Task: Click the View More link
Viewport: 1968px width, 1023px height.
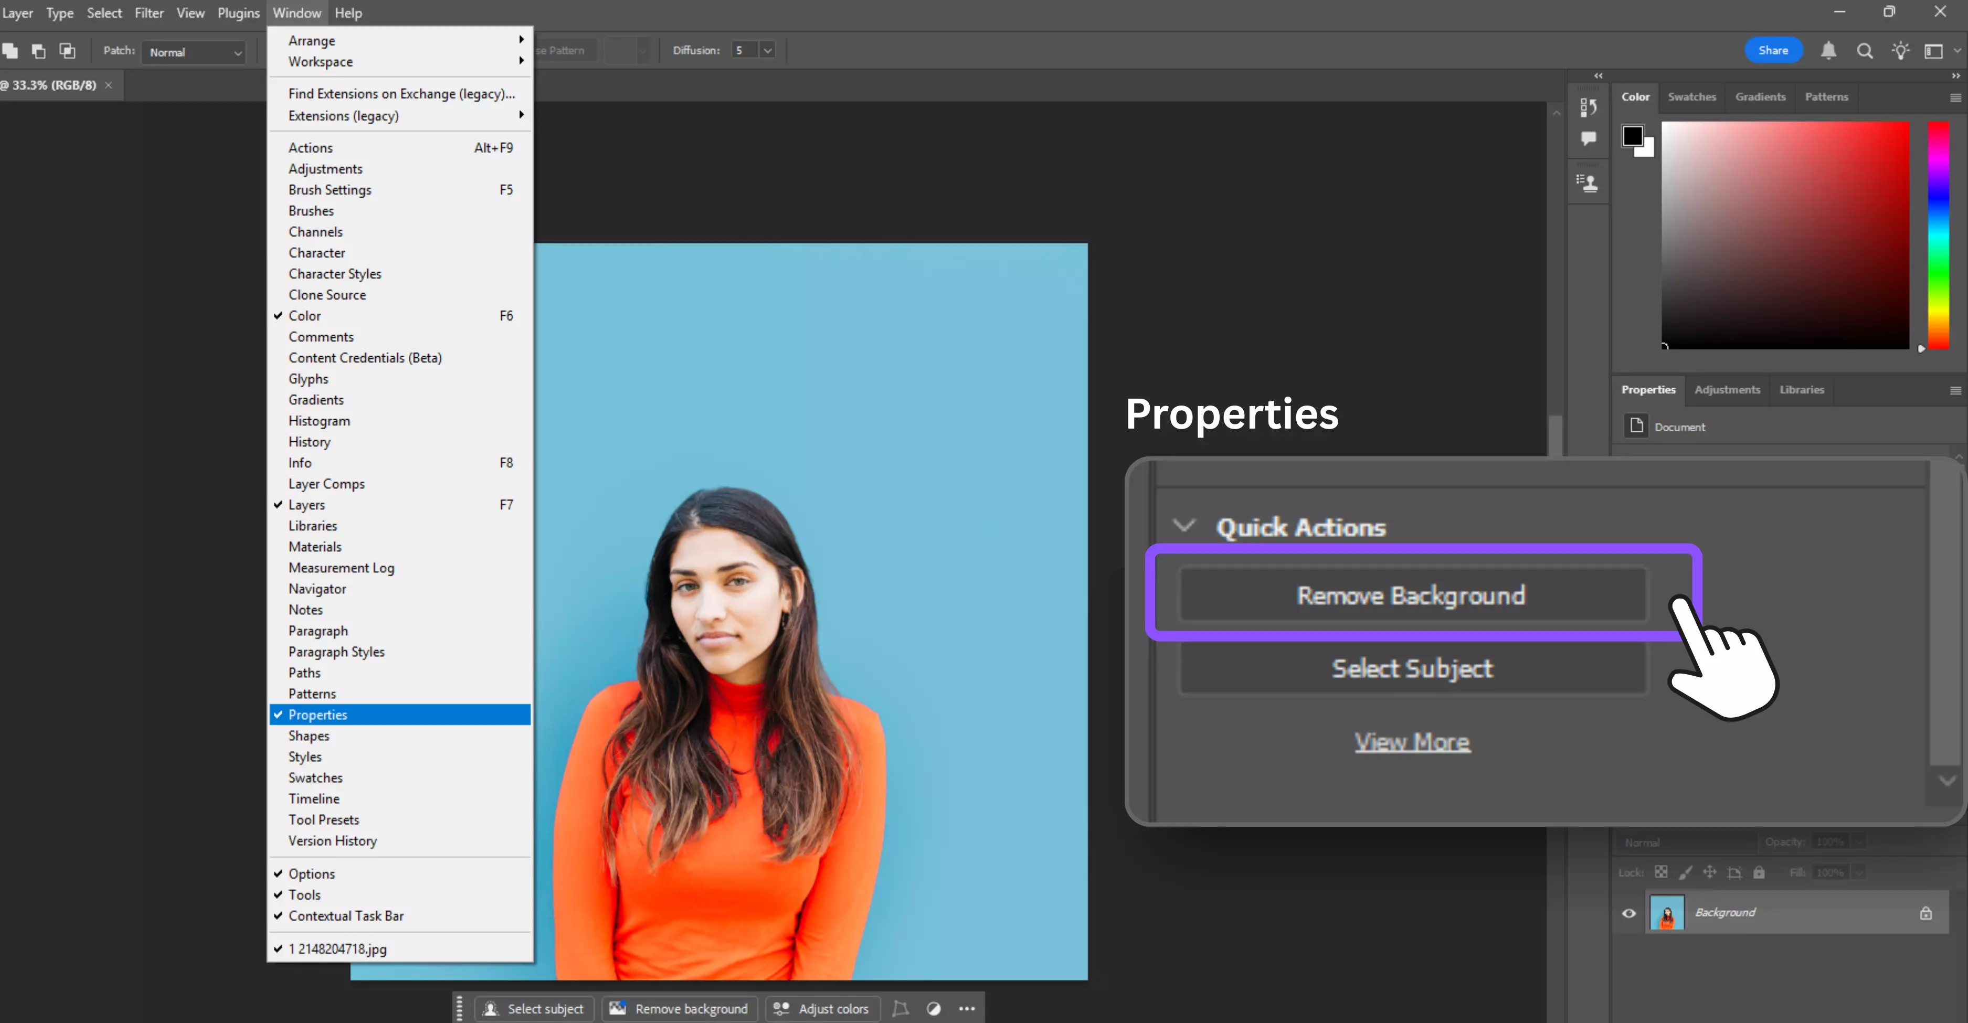Action: click(x=1411, y=741)
